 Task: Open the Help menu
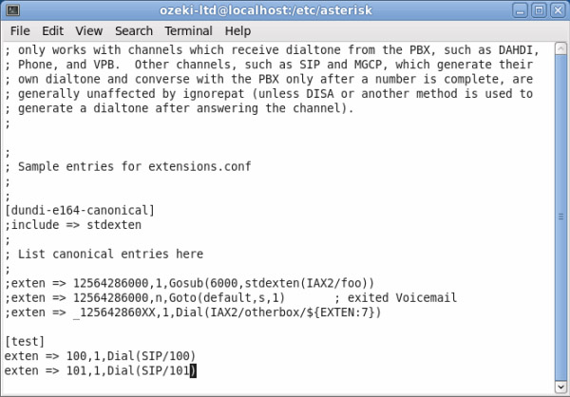237,31
